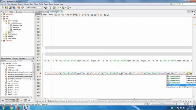Click the Build Project hammer icon
196x110 pixels.
tap(50, 8)
